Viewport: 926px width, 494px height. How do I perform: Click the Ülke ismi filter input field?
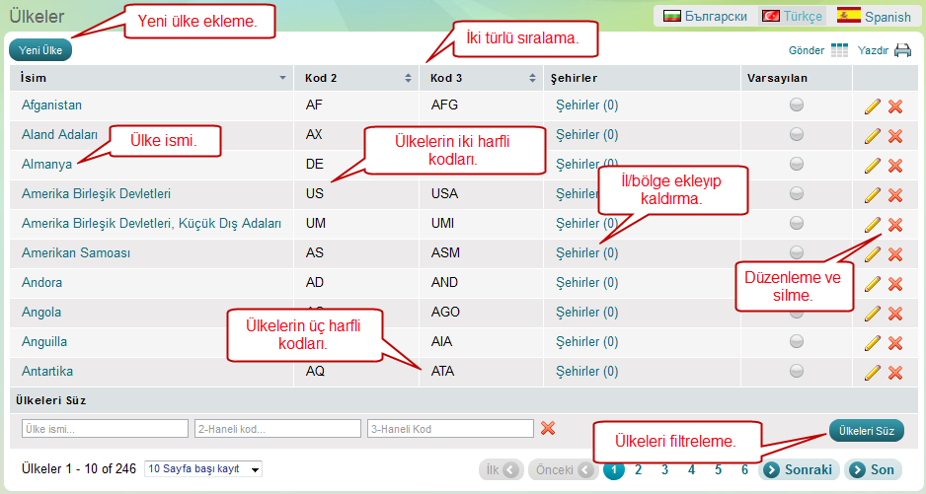pyautogui.click(x=105, y=429)
